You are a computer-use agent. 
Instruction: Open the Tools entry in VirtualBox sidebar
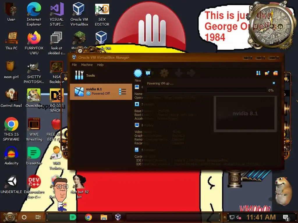tap(101, 75)
